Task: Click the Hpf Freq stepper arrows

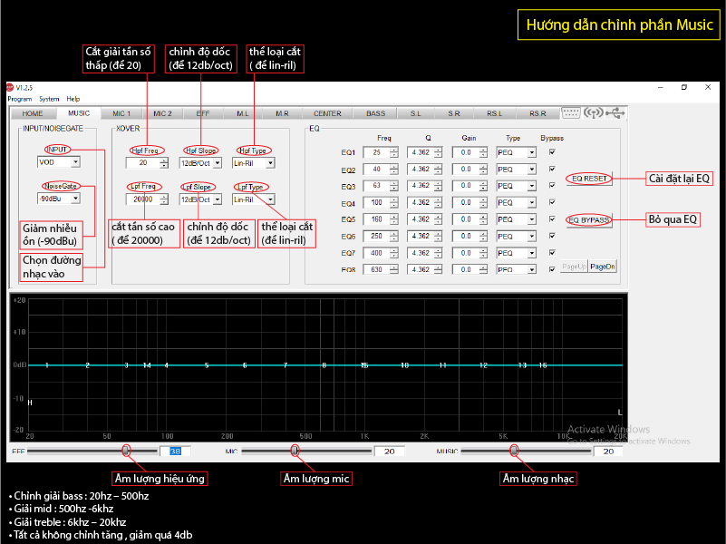Action: [x=164, y=163]
